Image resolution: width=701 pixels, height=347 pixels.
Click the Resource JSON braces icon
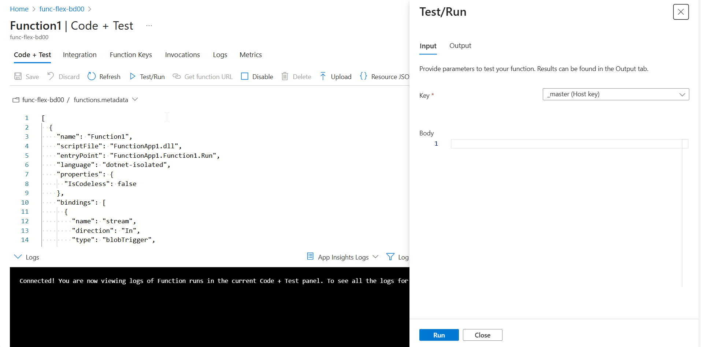[363, 76]
